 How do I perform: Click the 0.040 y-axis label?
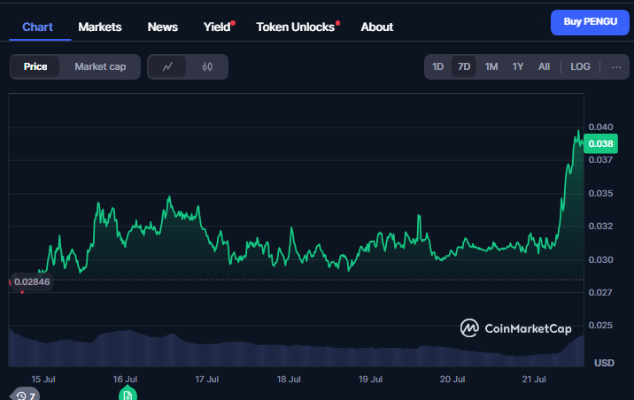600,127
